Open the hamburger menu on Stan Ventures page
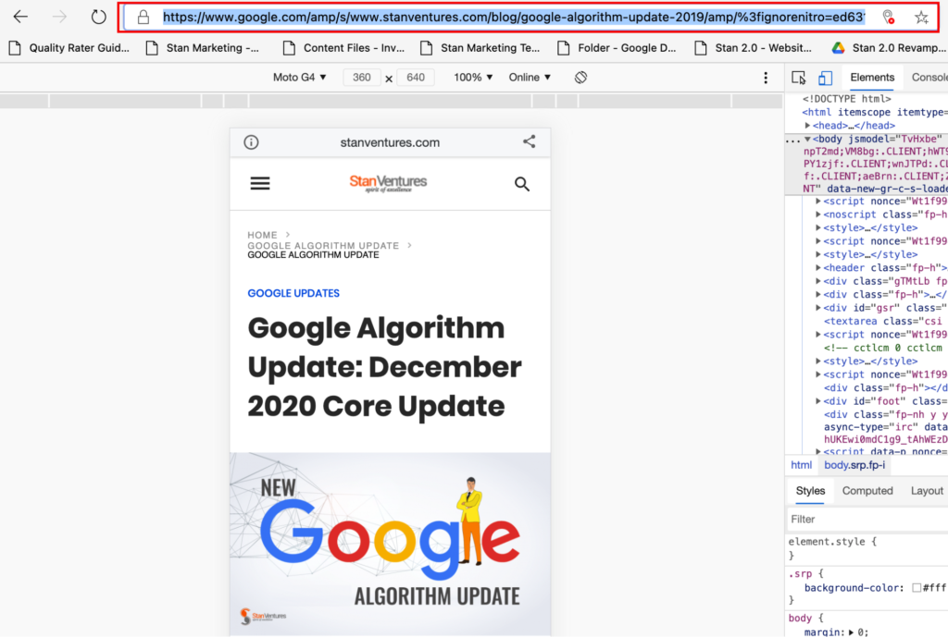 pos(260,184)
